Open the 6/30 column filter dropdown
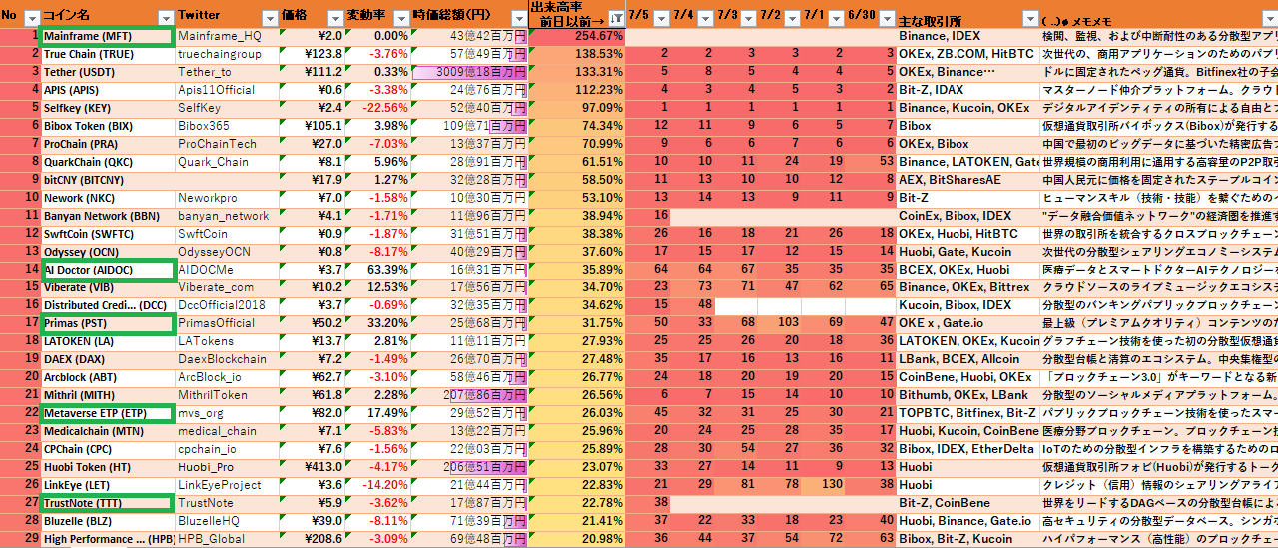Screen dimensions: 1278x548 pyautogui.click(x=886, y=18)
